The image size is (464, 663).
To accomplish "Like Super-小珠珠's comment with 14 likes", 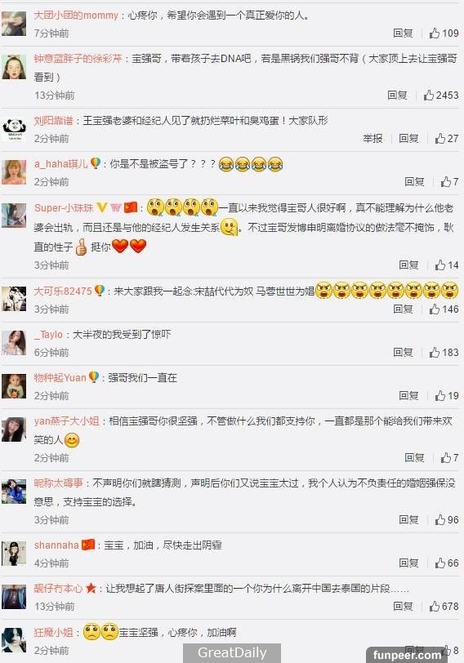I will tap(447, 265).
